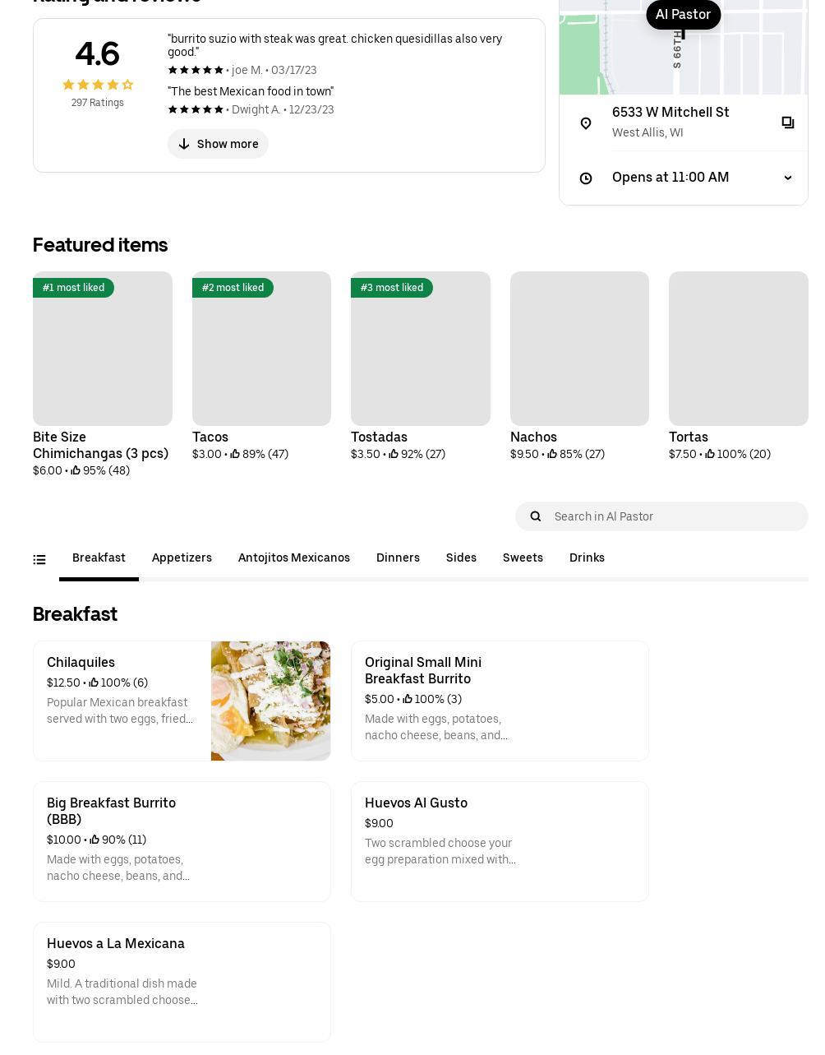Expand the Opens at 11:00 AM hours
This screenshot has height=1055, width=825.
(787, 178)
